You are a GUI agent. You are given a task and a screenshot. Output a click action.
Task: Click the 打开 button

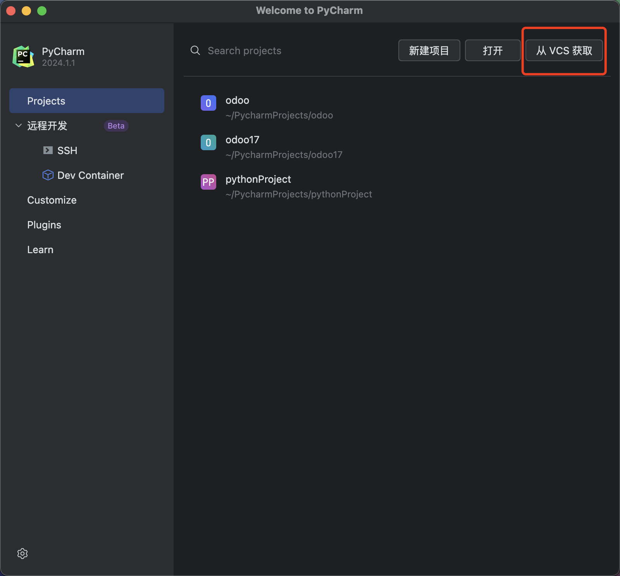tap(493, 50)
